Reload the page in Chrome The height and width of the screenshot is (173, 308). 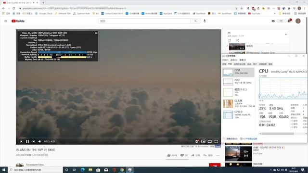point(14,8)
